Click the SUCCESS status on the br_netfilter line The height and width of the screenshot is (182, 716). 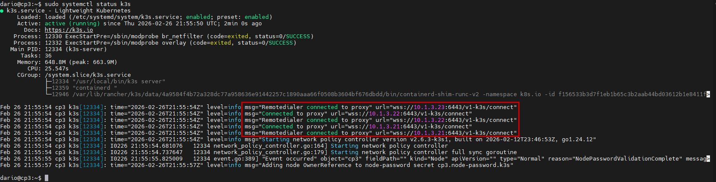pos(298,36)
